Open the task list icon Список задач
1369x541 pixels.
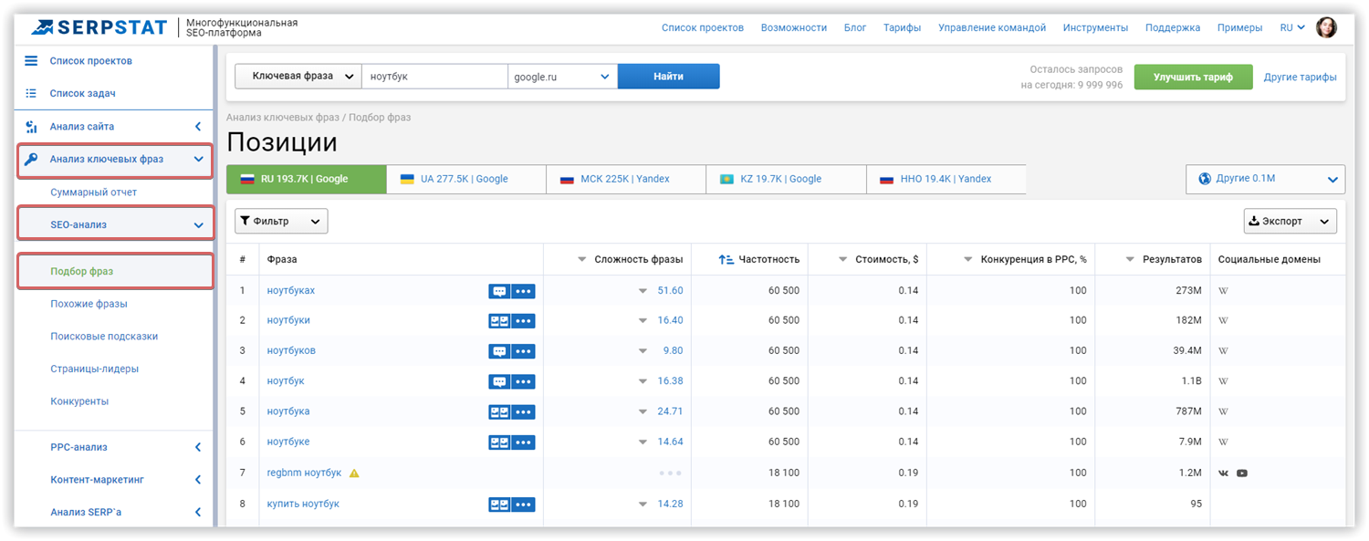(x=31, y=93)
